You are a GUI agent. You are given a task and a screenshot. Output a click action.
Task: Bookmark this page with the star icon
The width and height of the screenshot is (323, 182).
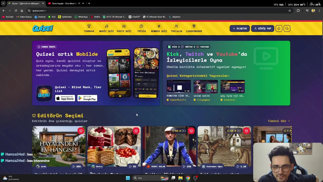click(x=290, y=11)
